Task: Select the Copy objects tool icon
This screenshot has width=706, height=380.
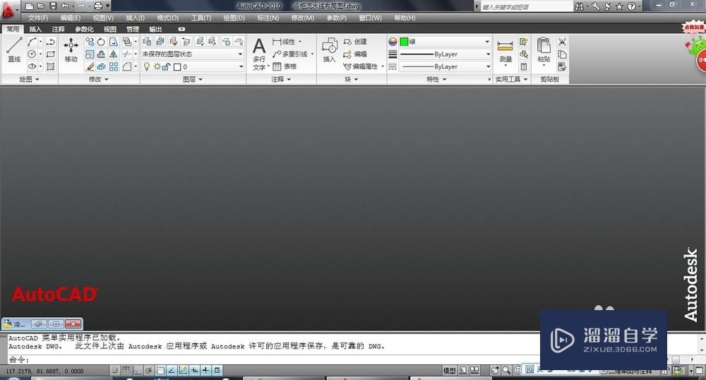Action: (90, 42)
